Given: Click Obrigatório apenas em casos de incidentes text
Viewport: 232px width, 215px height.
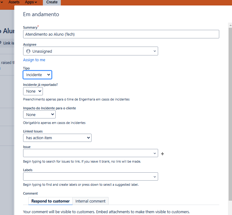Looking at the screenshot, I should pyautogui.click(x=54, y=123).
